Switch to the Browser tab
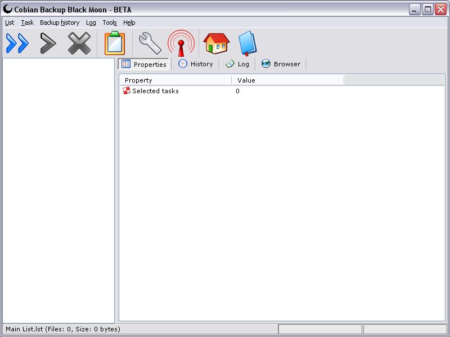The image size is (450, 337). pos(281,64)
